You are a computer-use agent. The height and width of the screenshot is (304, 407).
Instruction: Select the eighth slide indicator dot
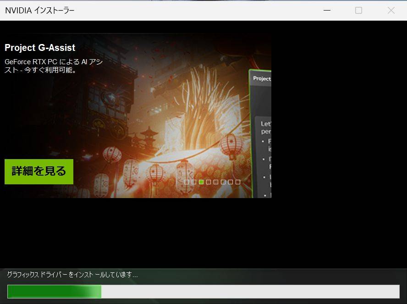point(238,182)
